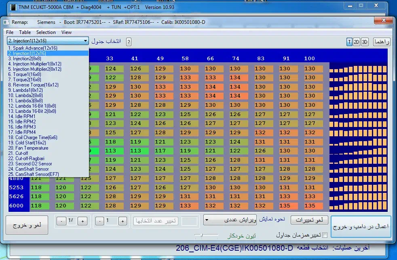
Task: Click the cancel and exit button
Action: tap(27, 225)
